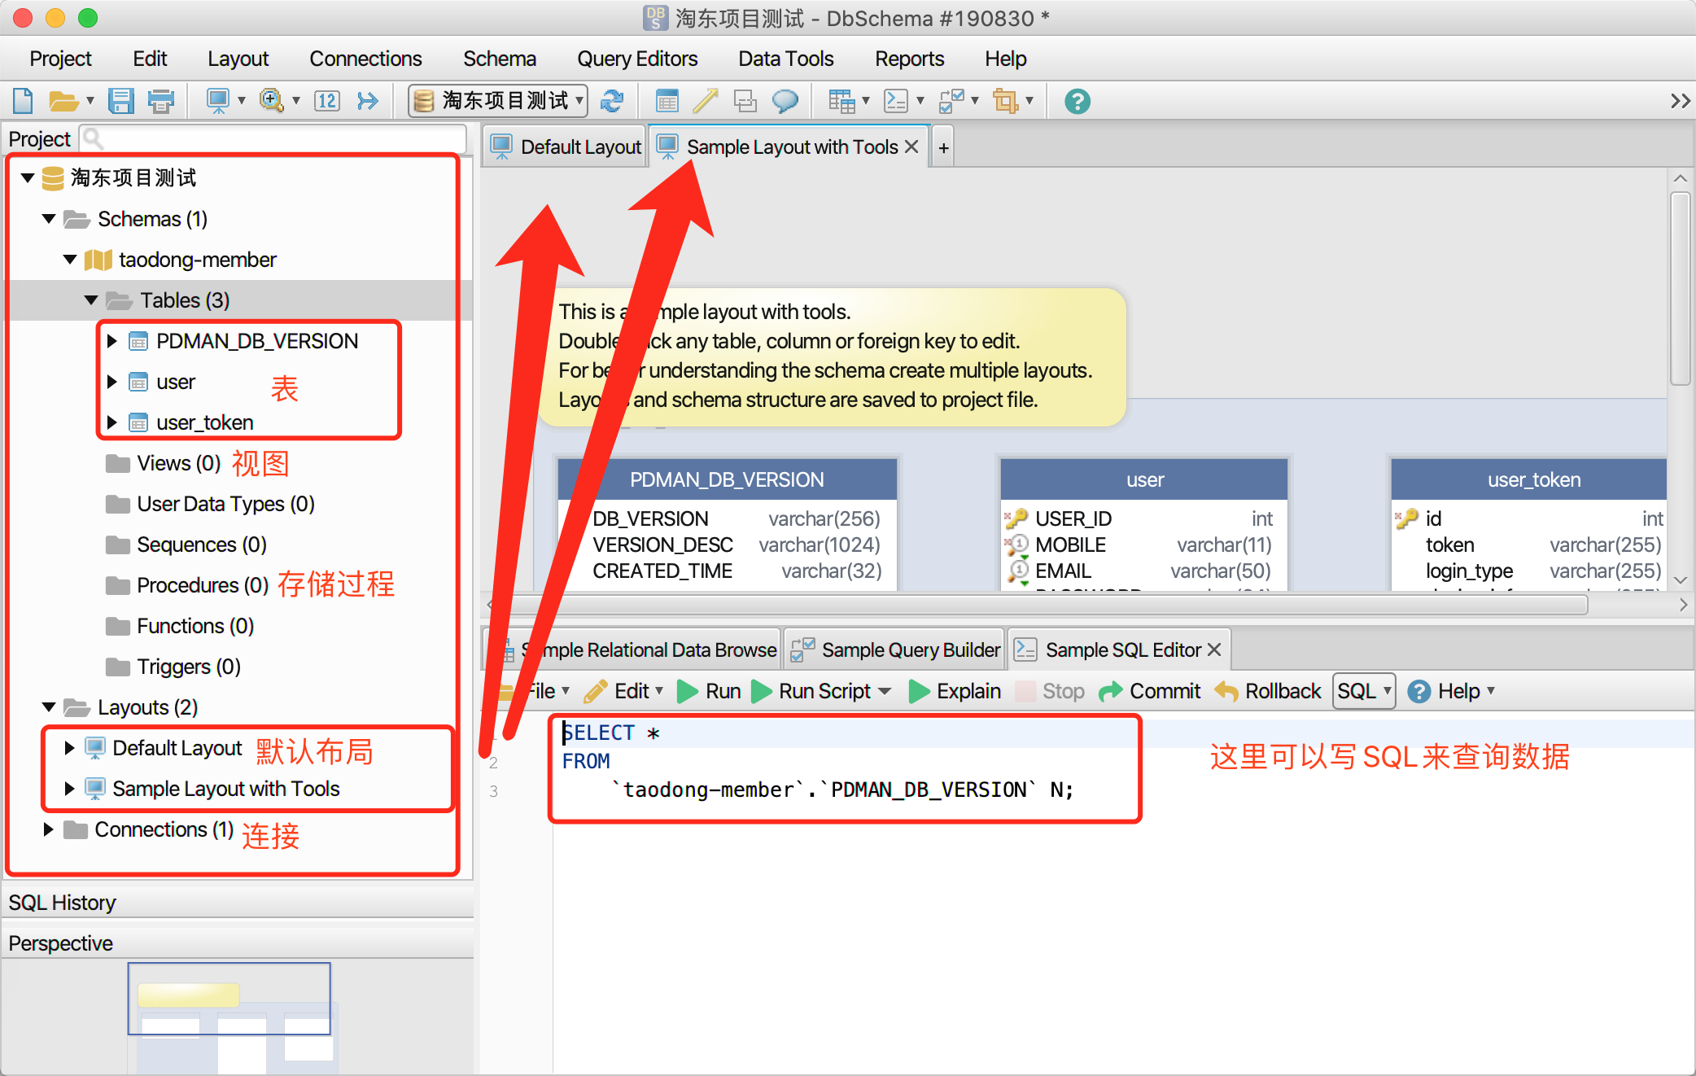This screenshot has height=1076, width=1696.
Task: Open the Project menu
Action: pyautogui.click(x=60, y=59)
